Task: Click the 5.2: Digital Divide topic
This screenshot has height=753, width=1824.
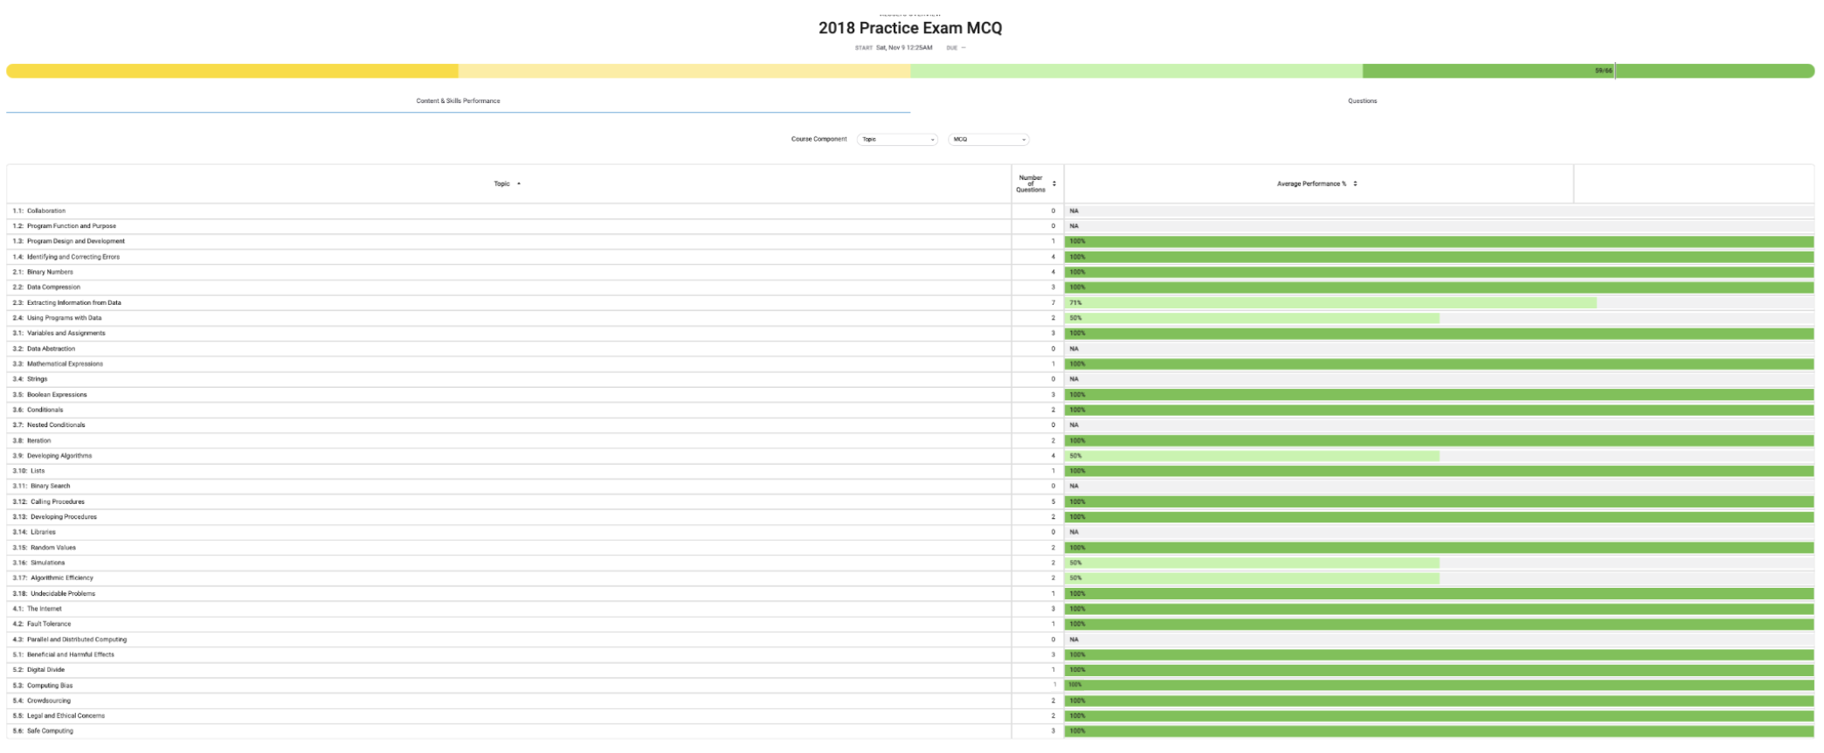Action: tap(38, 670)
